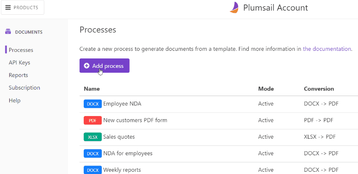
Task: Click the green XLSX badge icon
Action: click(93, 137)
